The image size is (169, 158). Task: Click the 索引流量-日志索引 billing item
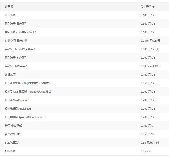16,24
